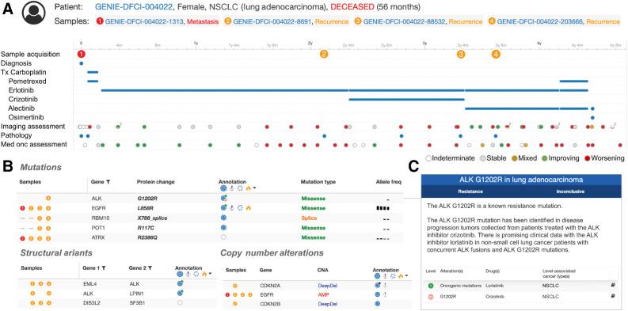Open sample link GENIE-DFCI-004022-88532
628x311 pixels.
404,21
